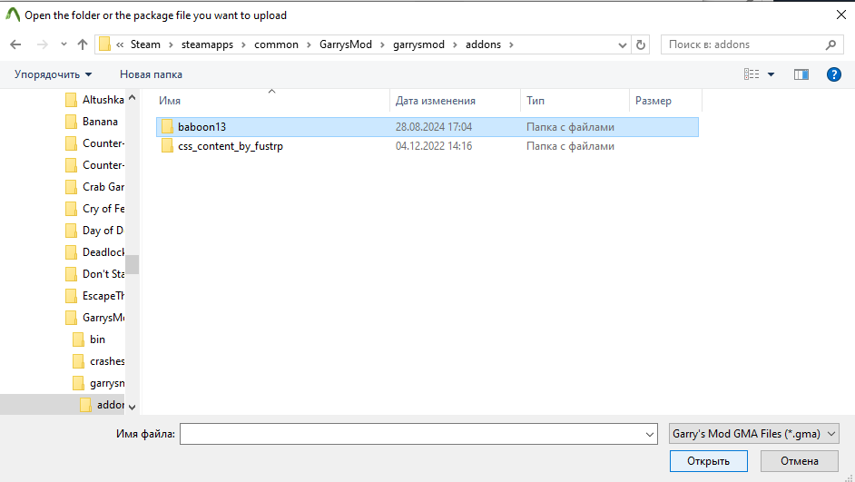Toggle the preview pane
Image resolution: width=855 pixels, height=482 pixels.
pos(801,74)
